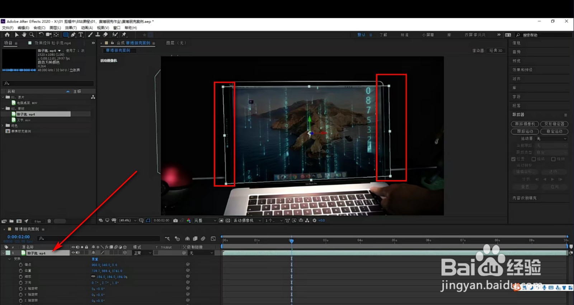
Task: Toggle stopwatch for 位置 property
Action: click(21, 271)
